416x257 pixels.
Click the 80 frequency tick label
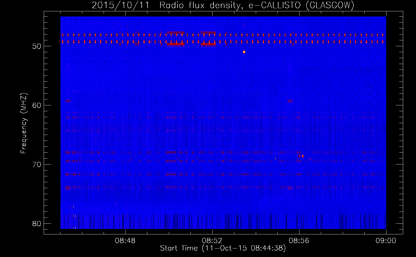pos(37,224)
